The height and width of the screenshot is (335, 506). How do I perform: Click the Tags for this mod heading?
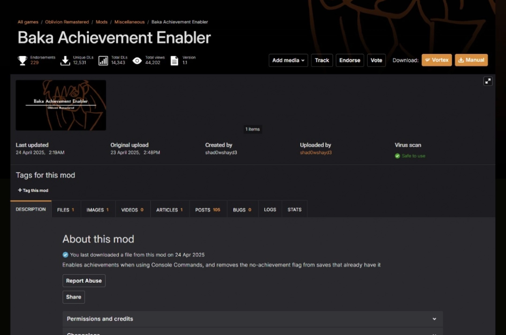tap(45, 175)
